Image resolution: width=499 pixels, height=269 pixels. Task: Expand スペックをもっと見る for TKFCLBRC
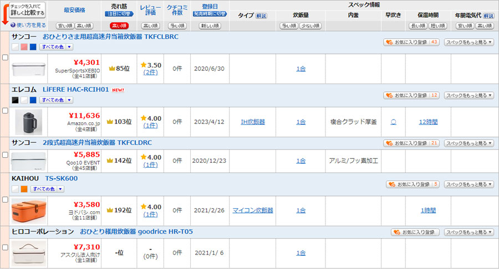(469, 42)
